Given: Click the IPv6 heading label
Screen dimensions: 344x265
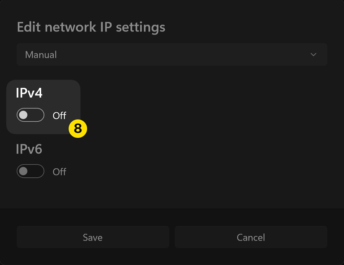Looking at the screenshot, I should click(29, 149).
